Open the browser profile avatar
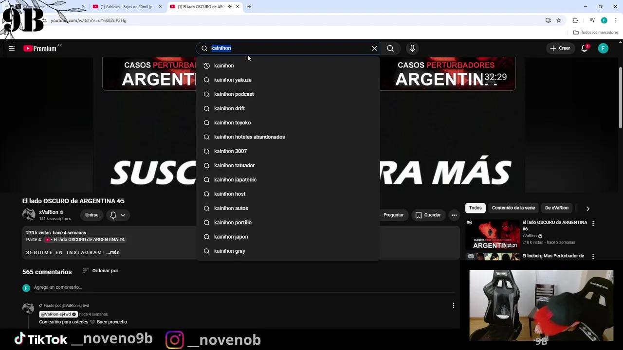The image size is (623, 350). (604, 20)
